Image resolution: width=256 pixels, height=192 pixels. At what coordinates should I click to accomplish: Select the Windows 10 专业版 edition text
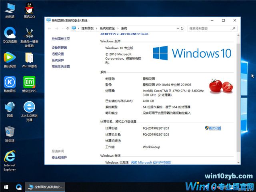coord(119,48)
